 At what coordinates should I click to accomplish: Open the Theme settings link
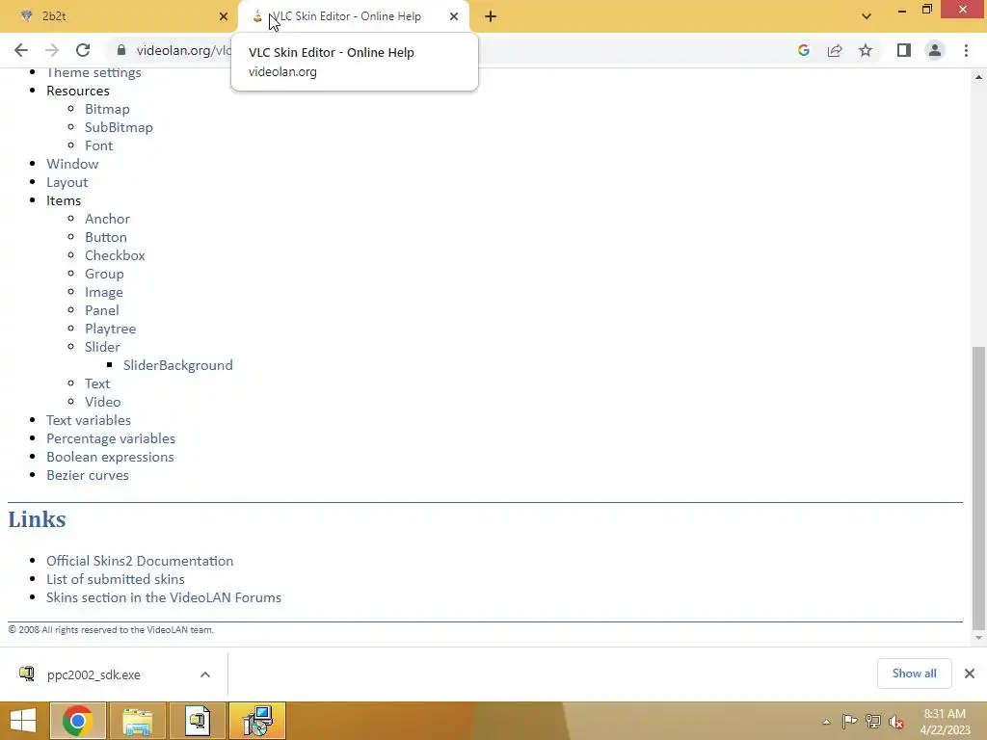click(x=93, y=73)
